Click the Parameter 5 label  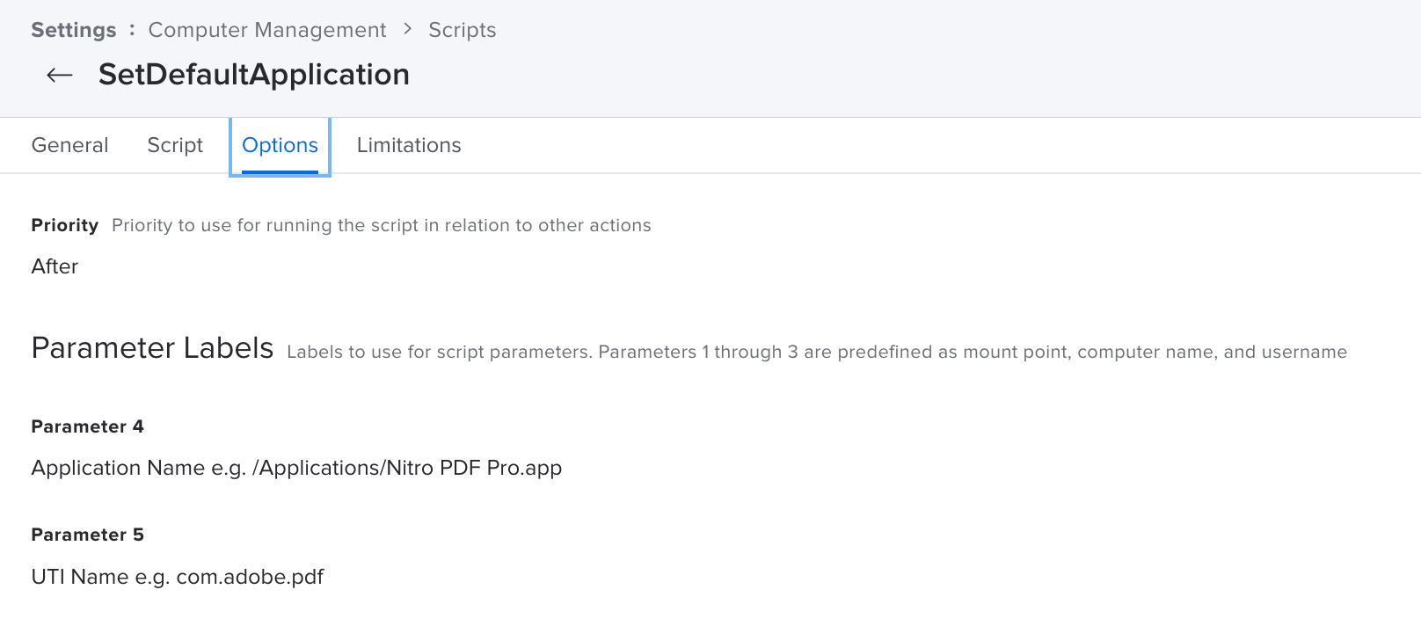pyautogui.click(x=88, y=535)
